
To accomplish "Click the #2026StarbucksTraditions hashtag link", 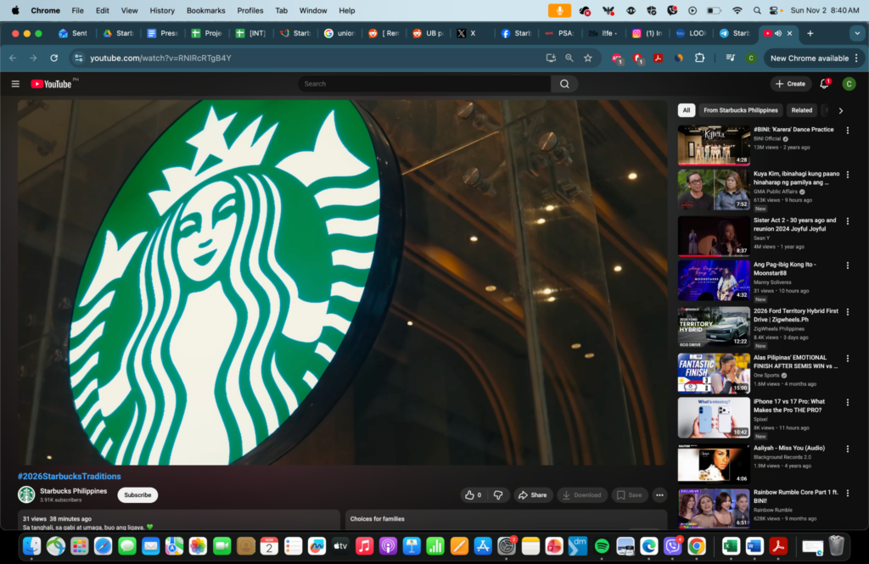I will pyautogui.click(x=70, y=477).
